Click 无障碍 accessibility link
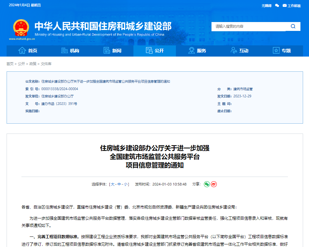The image size is (309, 247). click(x=267, y=6)
